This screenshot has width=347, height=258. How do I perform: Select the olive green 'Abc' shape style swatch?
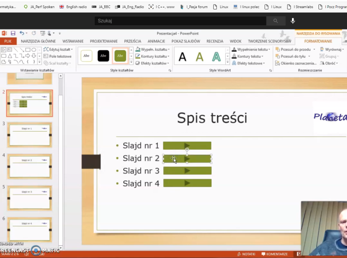[121, 56]
